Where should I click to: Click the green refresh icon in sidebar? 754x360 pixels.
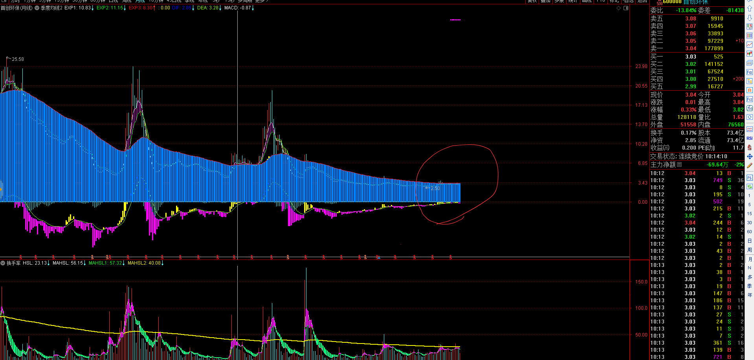pos(750,186)
